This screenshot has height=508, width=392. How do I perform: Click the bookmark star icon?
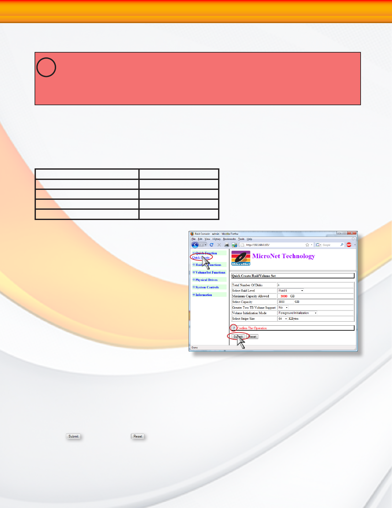307,245
